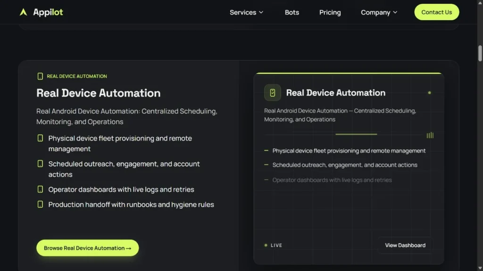The width and height of the screenshot is (483, 271).
Task: Select card item 'Physical device fleet provisioning and remote management'
Action: (x=349, y=151)
